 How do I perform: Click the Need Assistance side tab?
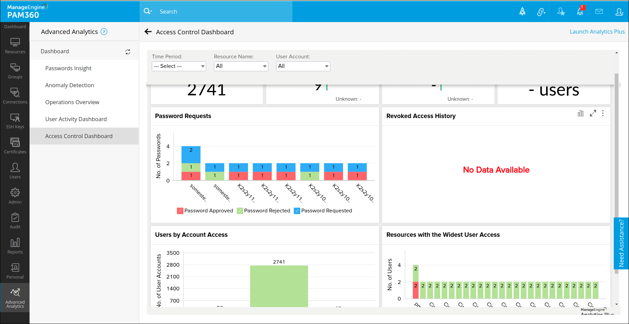tap(621, 243)
